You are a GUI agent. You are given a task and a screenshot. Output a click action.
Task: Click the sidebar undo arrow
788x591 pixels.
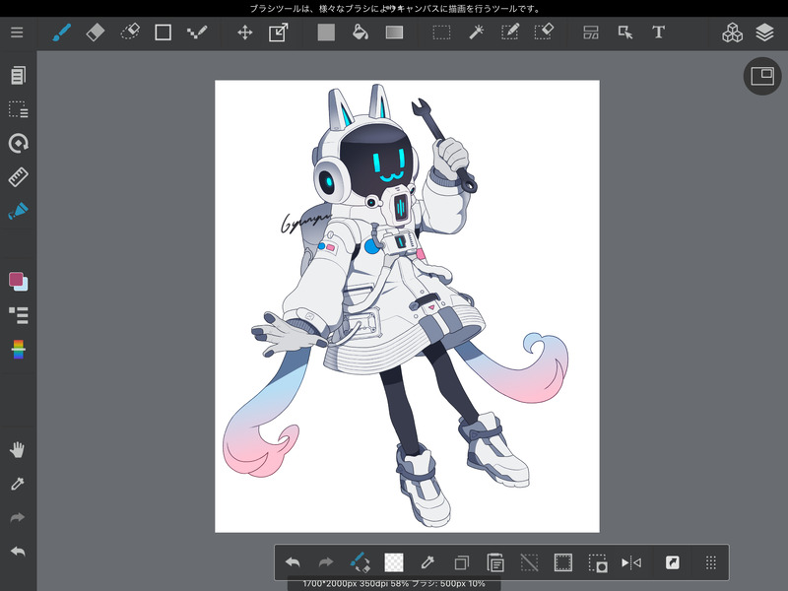tap(18, 552)
